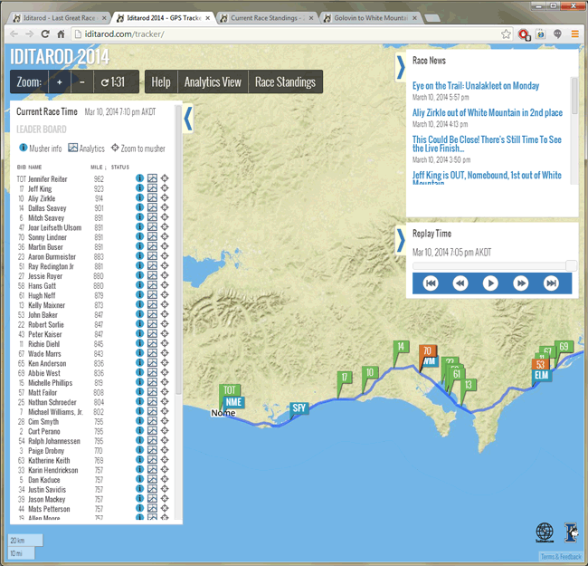This screenshot has width=588, height=566.
Task: Zoom to musher Katherine Keith
Action: [x=165, y=460]
